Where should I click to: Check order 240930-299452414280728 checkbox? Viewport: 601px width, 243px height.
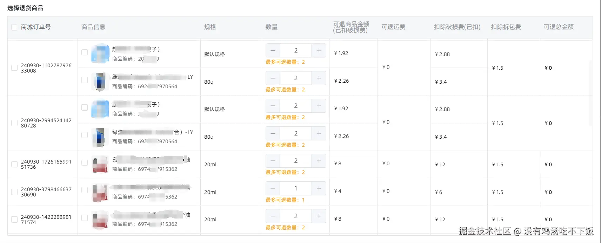click(x=14, y=123)
